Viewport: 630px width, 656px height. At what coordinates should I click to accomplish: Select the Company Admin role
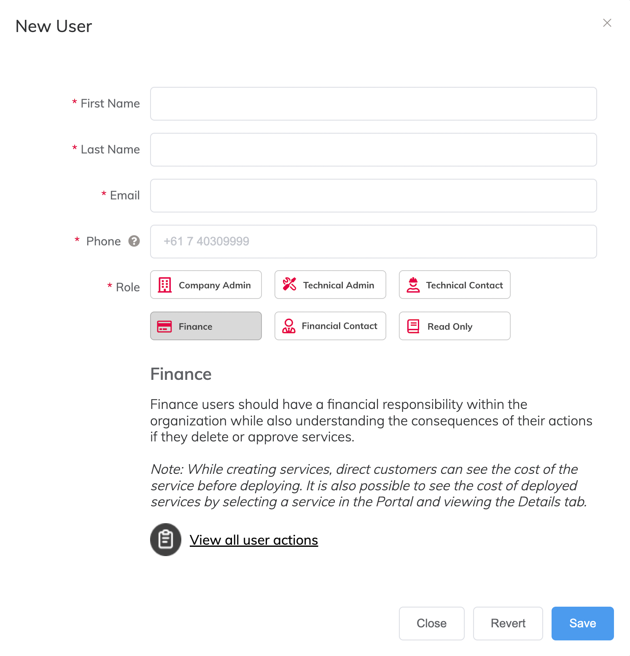206,285
